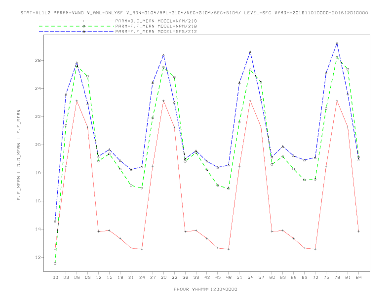Click the x-axis tick label 27
The width and height of the screenshot is (391, 302).
153,277
